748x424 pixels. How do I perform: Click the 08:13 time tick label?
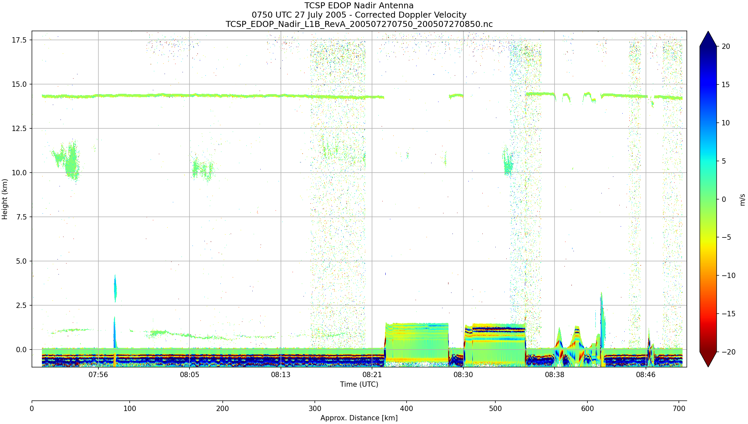281,375
